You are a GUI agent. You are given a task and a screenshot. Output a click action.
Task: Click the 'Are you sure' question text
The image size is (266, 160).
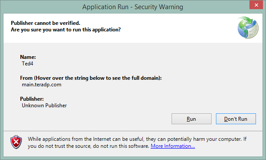point(66,30)
